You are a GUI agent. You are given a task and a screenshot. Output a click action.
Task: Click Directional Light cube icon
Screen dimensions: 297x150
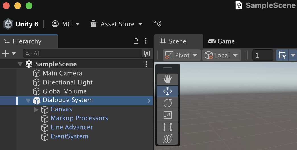pos(37,82)
